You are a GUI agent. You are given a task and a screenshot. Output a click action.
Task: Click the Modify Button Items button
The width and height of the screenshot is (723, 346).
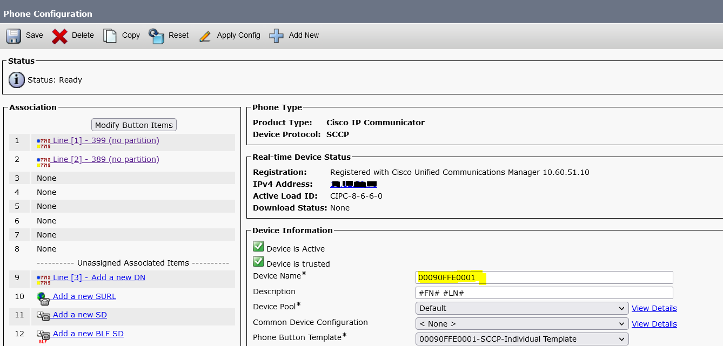point(133,125)
